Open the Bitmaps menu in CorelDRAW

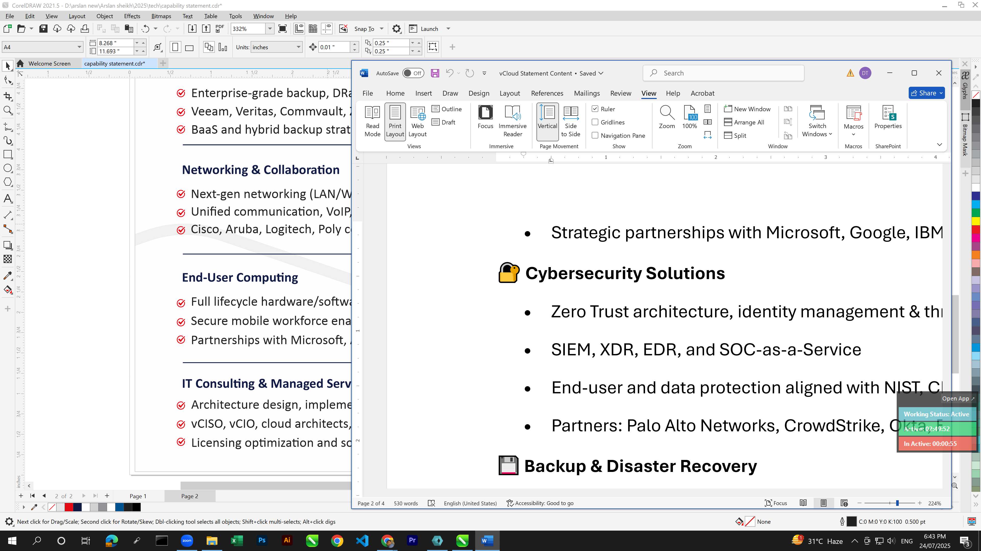click(x=161, y=16)
